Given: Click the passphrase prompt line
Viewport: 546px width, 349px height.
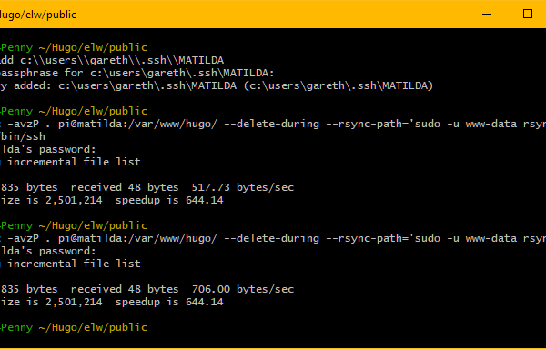Looking at the screenshot, I should point(137,73).
